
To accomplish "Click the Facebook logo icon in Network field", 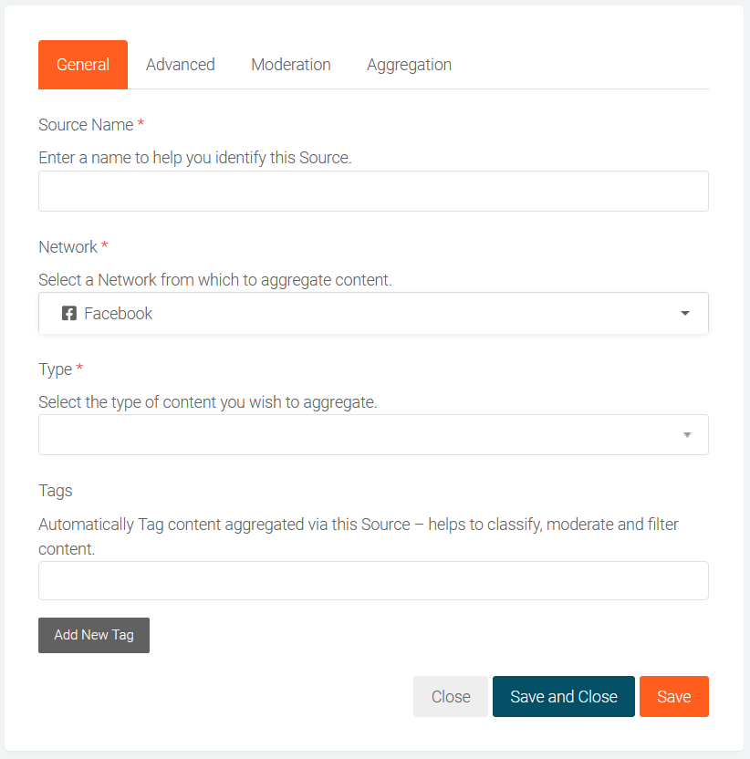I will click(x=68, y=314).
